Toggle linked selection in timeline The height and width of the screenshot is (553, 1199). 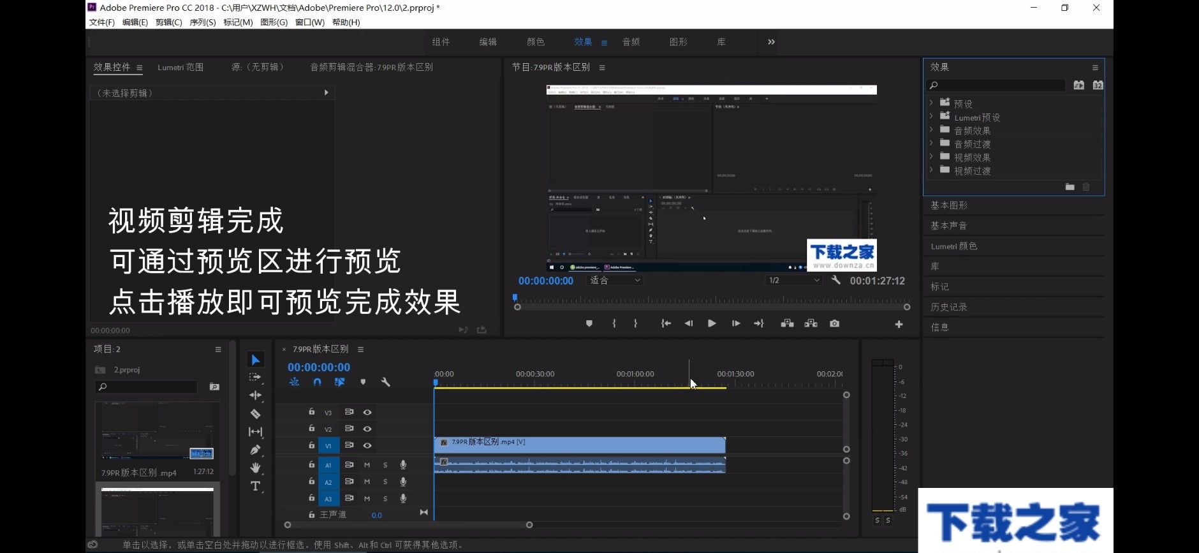click(339, 382)
